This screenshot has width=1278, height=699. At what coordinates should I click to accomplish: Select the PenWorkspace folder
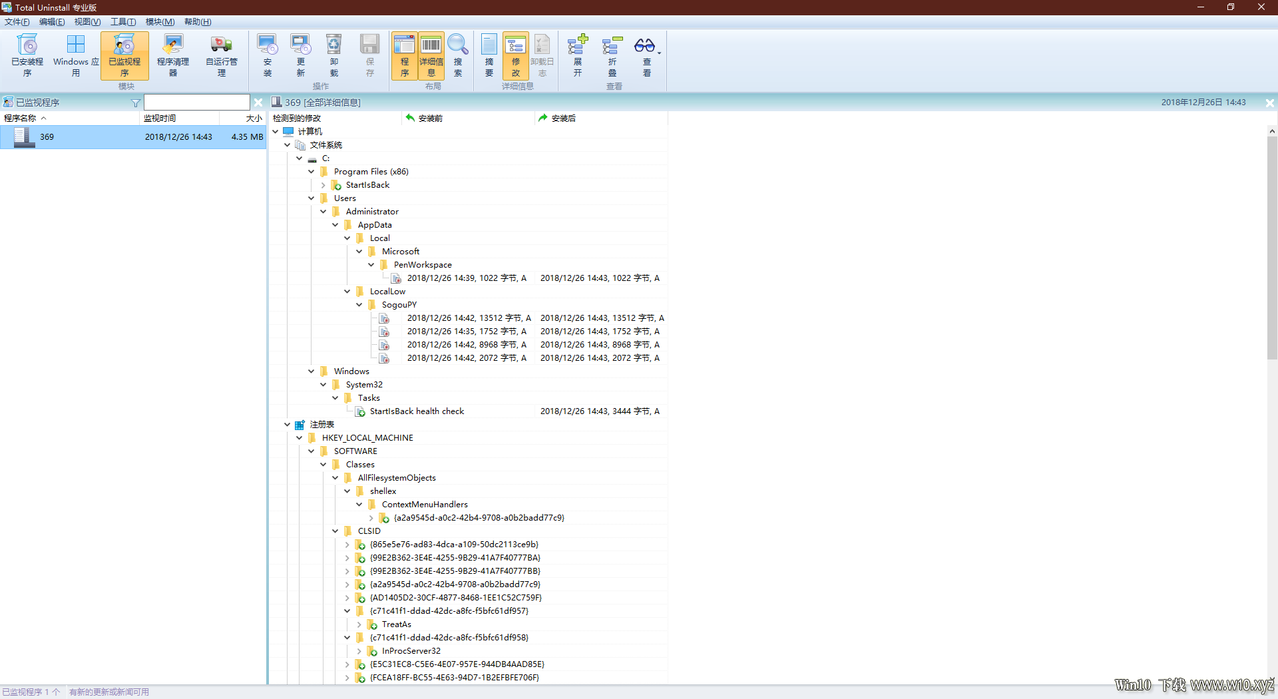(x=423, y=264)
